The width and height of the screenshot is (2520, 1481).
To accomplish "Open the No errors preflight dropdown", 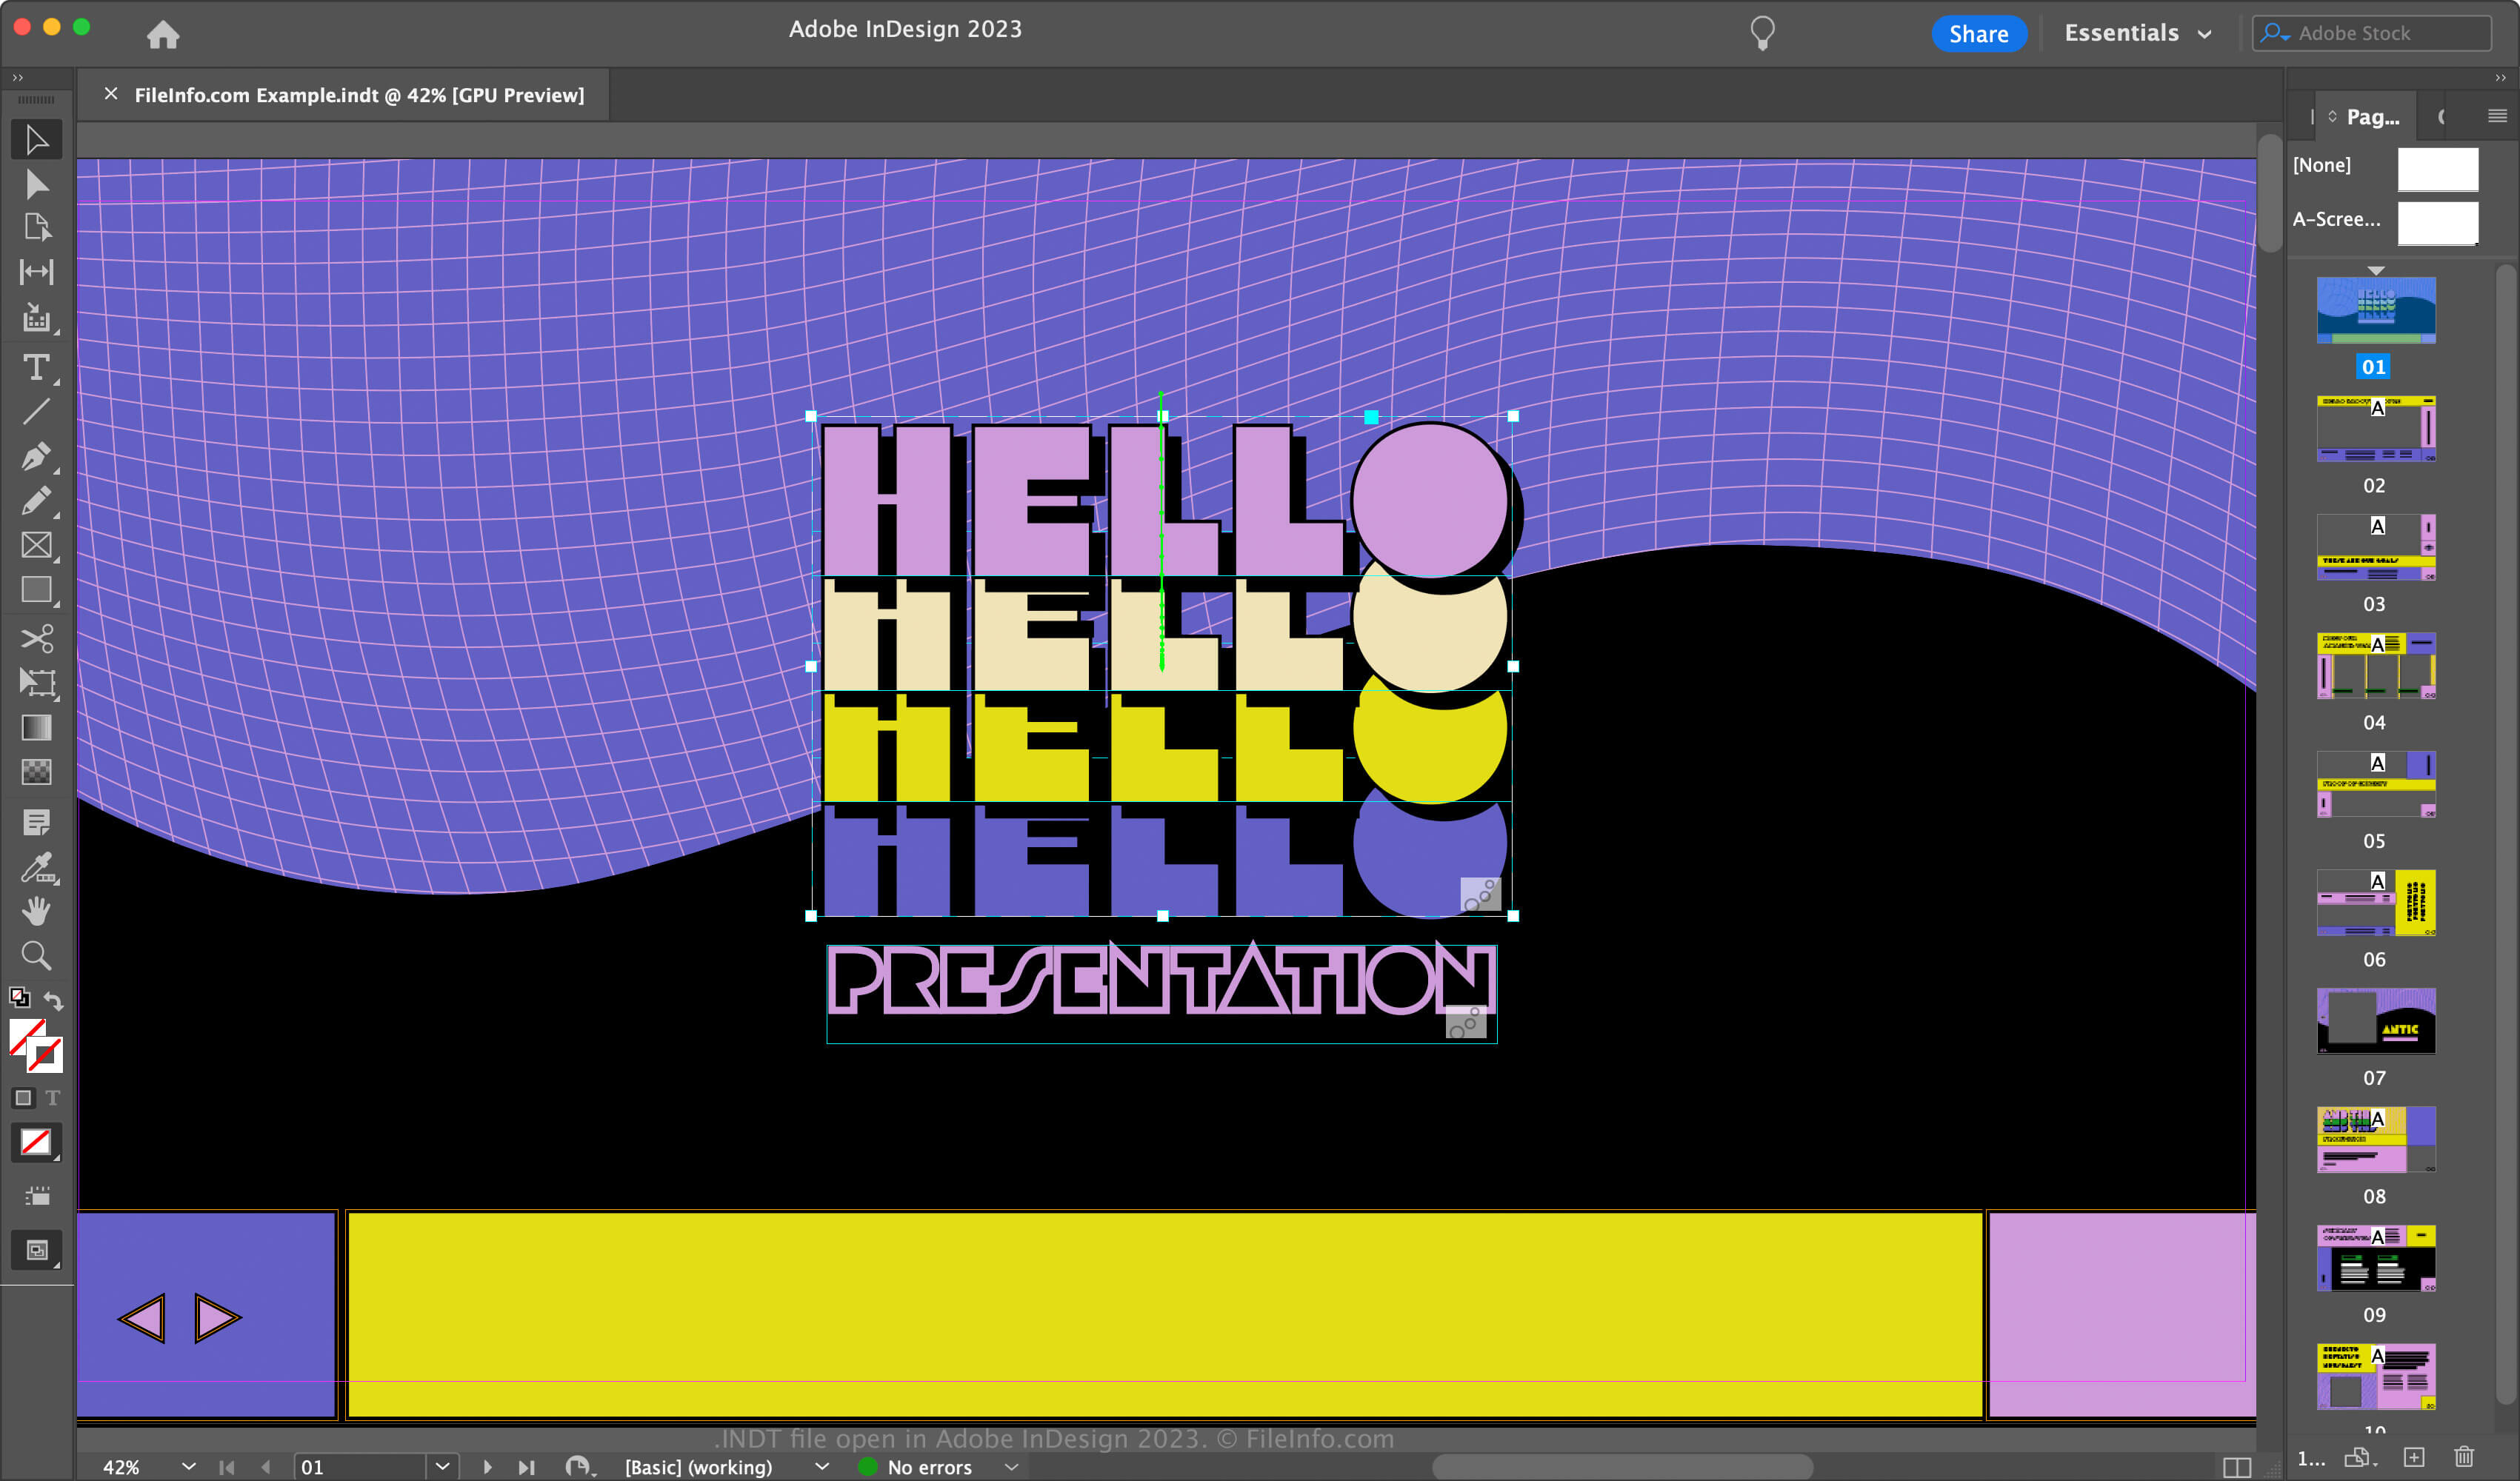I will pyautogui.click(x=1011, y=1467).
